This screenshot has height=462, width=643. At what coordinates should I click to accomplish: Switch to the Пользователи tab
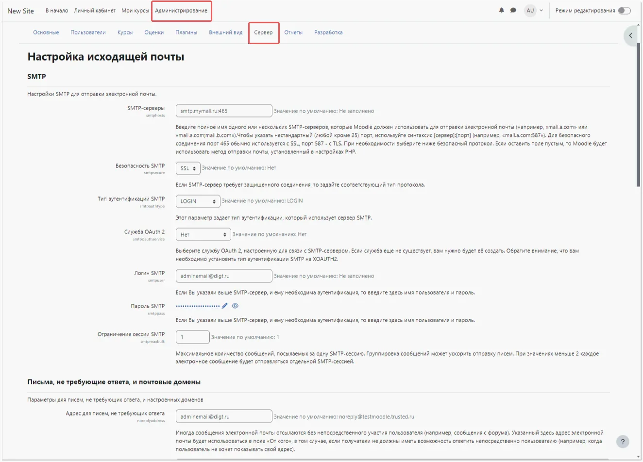[x=88, y=32]
